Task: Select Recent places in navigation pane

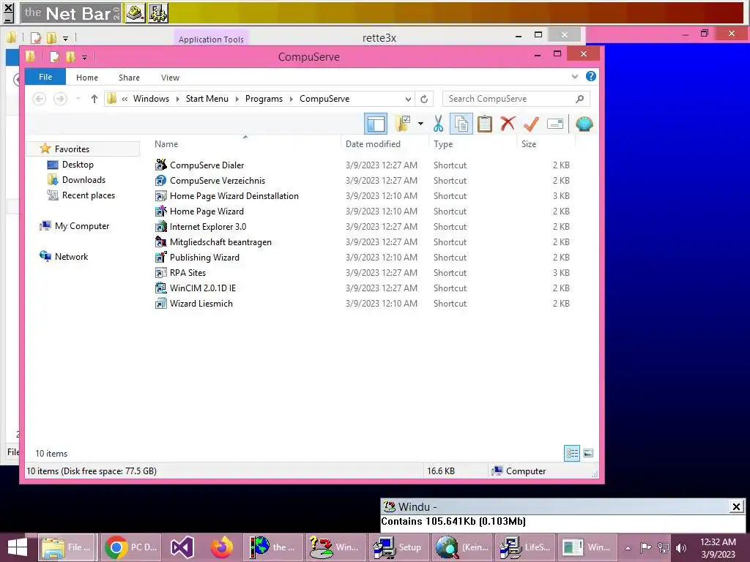Action: click(89, 195)
